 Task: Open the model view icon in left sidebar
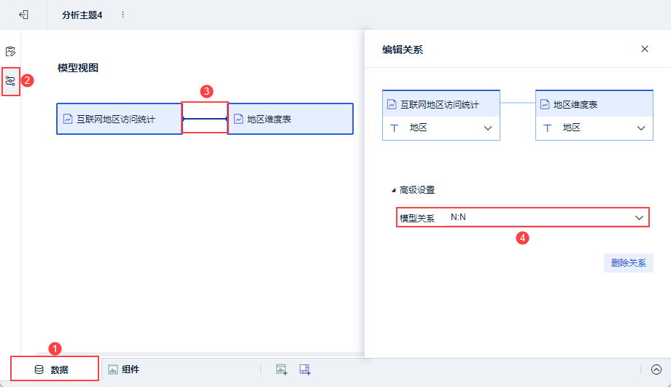click(10, 81)
